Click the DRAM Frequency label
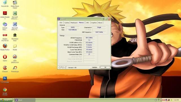 [x=76, y=38]
